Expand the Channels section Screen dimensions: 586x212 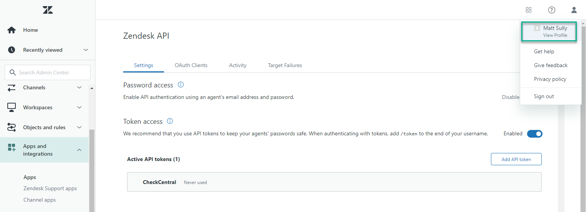[79, 87]
